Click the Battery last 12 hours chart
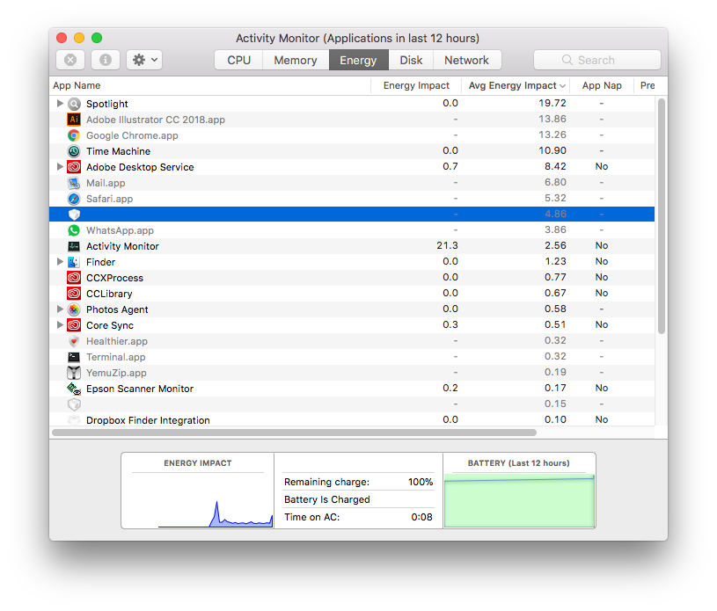The height and width of the screenshot is (611, 717). coord(519,501)
